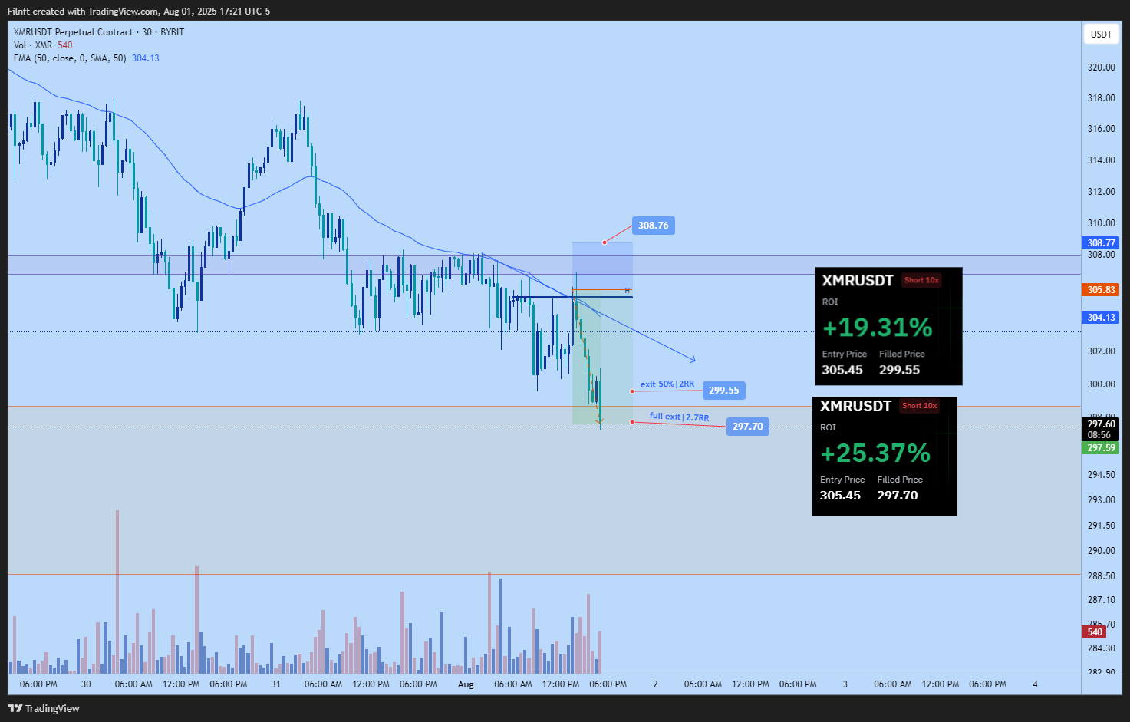
Task: Click the 299.55 callout label on chart
Action: (723, 391)
